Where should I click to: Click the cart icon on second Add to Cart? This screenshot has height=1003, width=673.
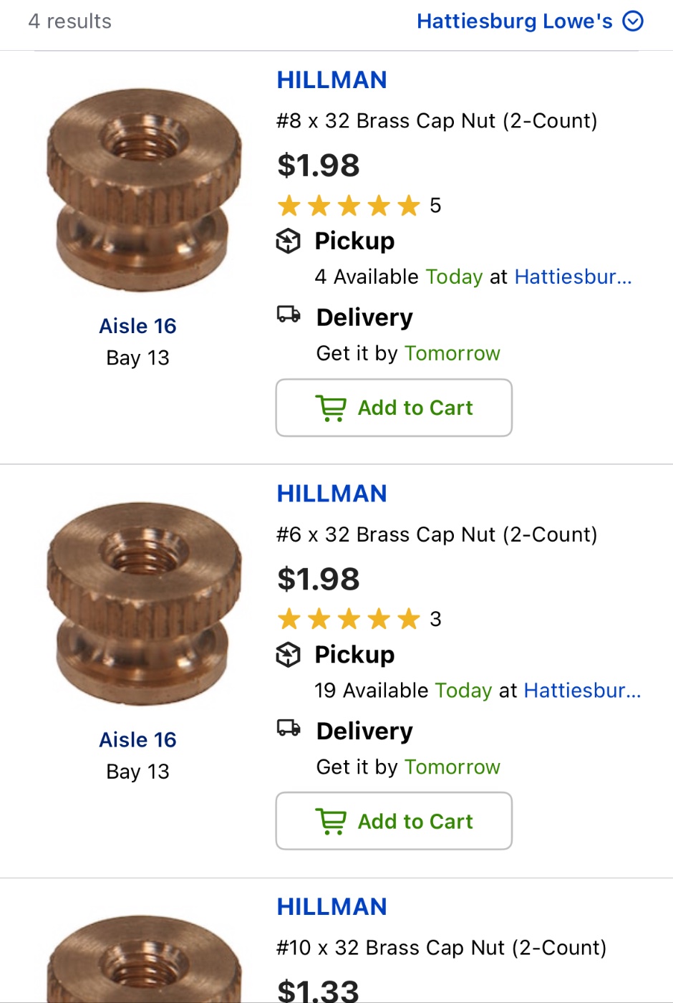pyautogui.click(x=331, y=822)
